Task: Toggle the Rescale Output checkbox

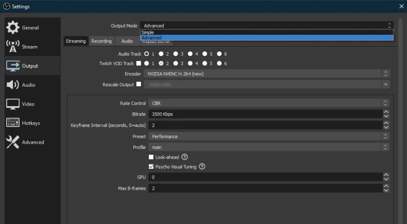Action: [139, 84]
